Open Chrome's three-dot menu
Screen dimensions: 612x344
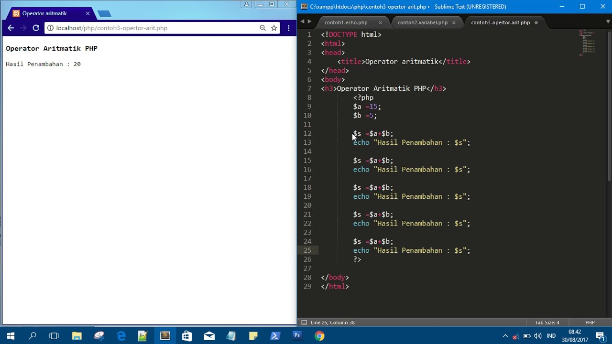(288, 28)
